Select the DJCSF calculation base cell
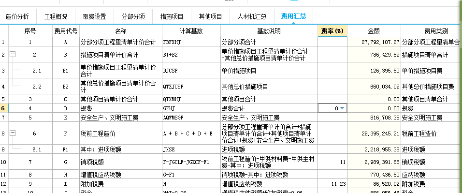This screenshot has height=193, width=462. pyautogui.click(x=191, y=71)
